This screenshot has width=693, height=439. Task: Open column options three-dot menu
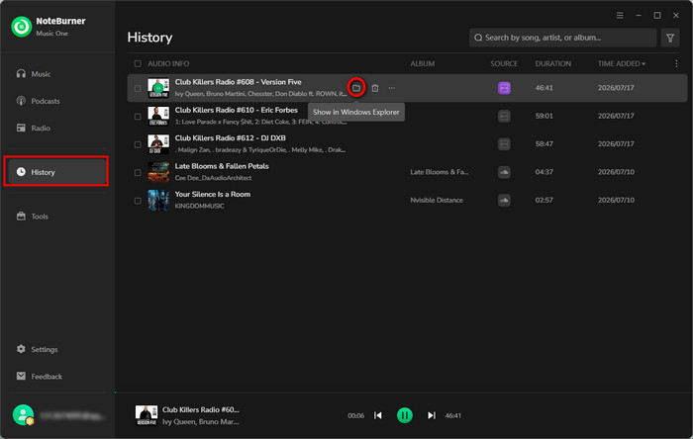click(x=676, y=63)
